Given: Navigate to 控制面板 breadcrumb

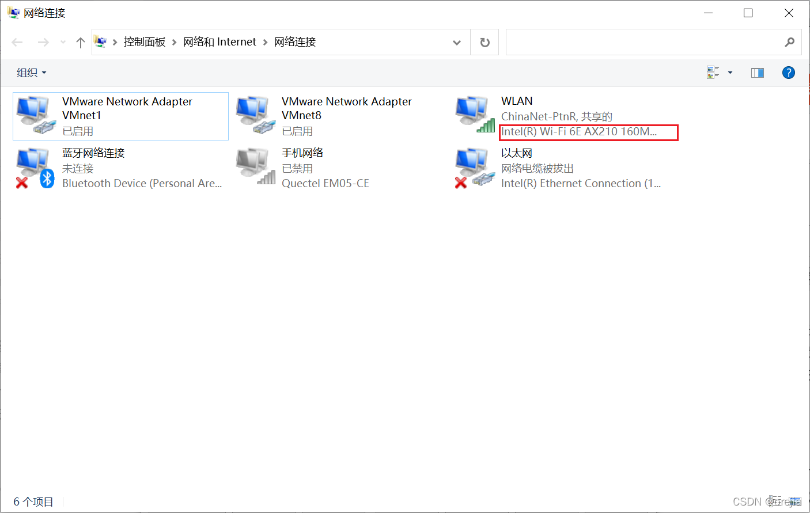Looking at the screenshot, I should (x=145, y=42).
